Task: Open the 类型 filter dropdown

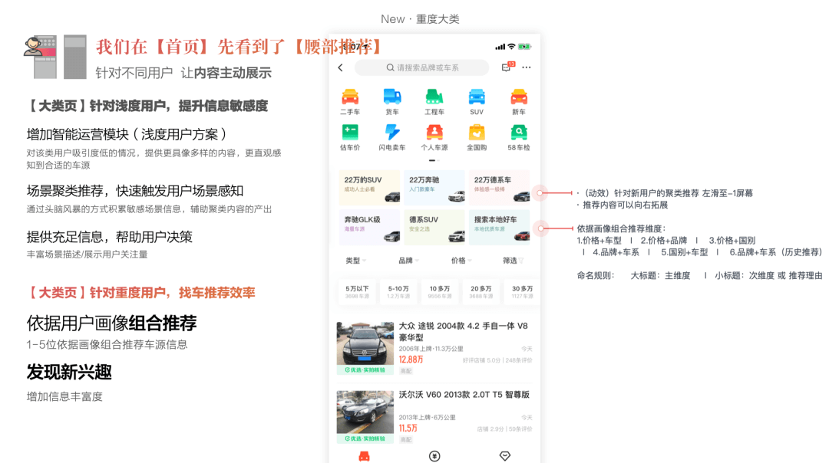Action: pyautogui.click(x=356, y=261)
